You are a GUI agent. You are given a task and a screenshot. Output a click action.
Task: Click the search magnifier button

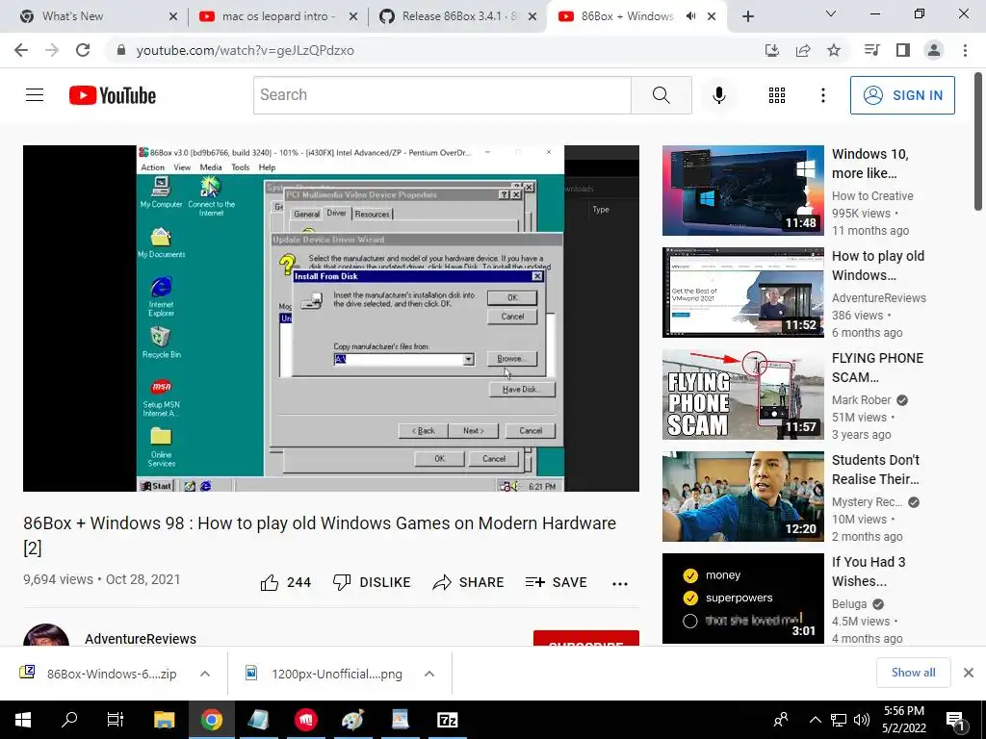tap(661, 95)
